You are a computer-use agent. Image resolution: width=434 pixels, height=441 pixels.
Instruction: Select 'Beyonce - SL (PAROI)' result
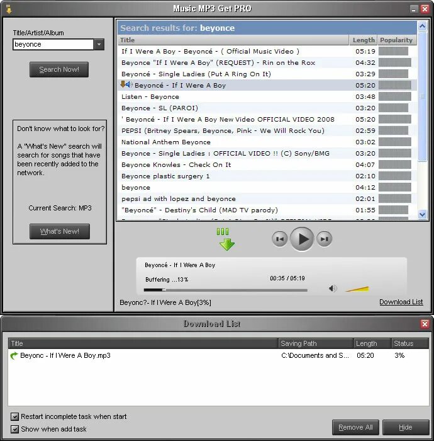[x=267, y=108]
